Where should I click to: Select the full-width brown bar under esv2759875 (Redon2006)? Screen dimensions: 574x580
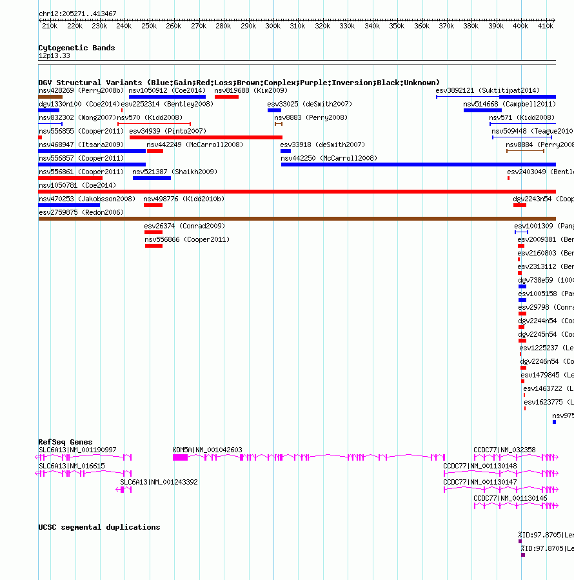click(x=297, y=219)
